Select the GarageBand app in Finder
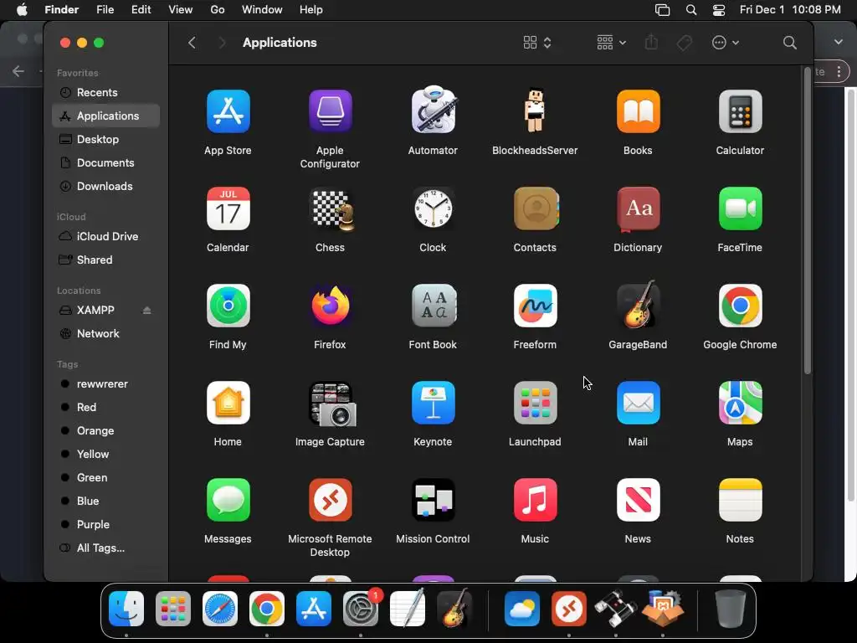 pyautogui.click(x=638, y=305)
